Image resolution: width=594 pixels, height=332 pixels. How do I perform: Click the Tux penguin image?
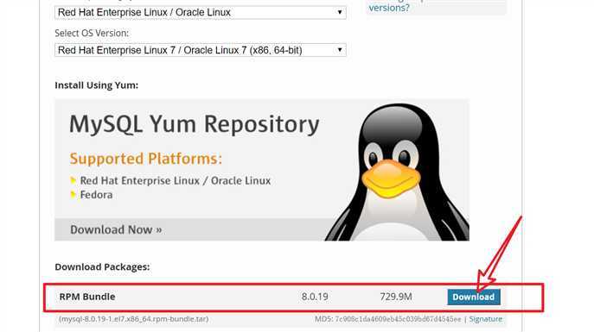[x=397, y=172]
